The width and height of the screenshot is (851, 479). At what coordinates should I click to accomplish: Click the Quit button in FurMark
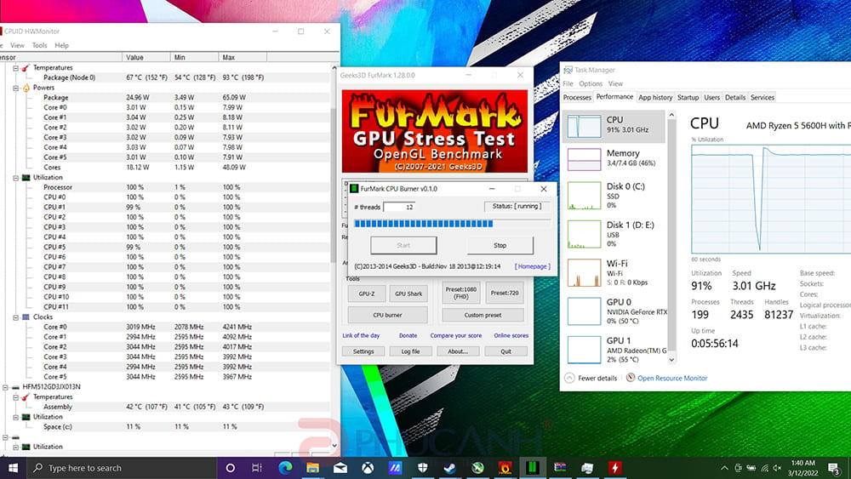tap(505, 351)
